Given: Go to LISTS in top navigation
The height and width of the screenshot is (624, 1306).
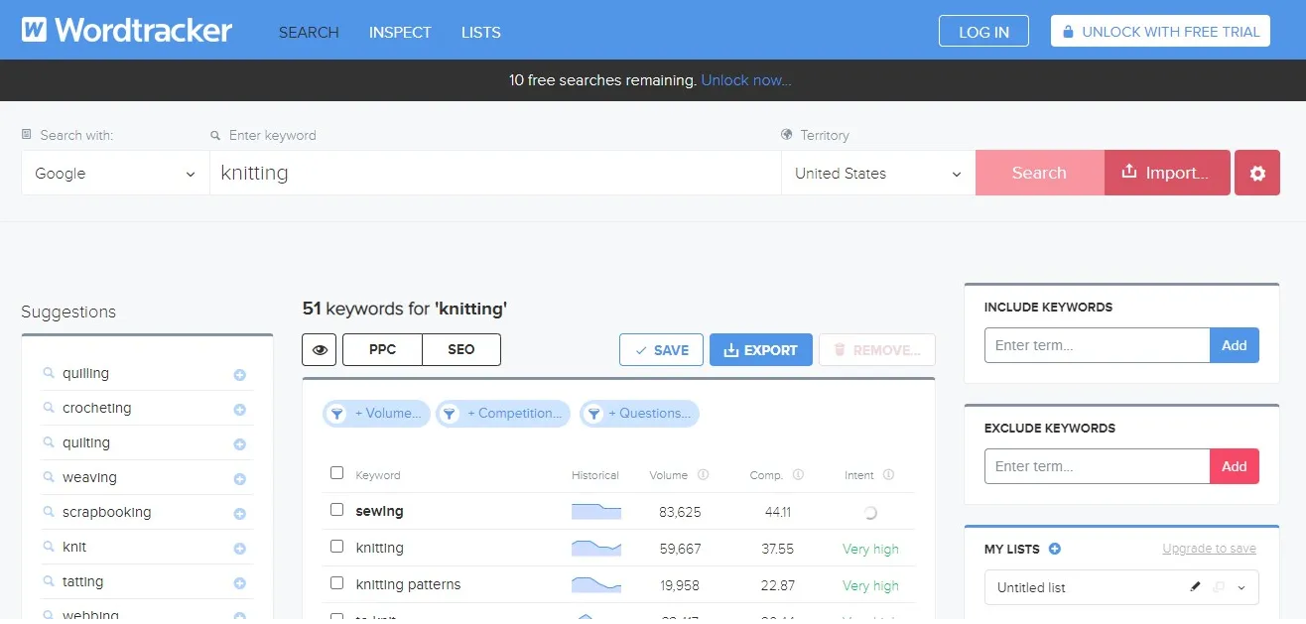Looking at the screenshot, I should point(481,32).
